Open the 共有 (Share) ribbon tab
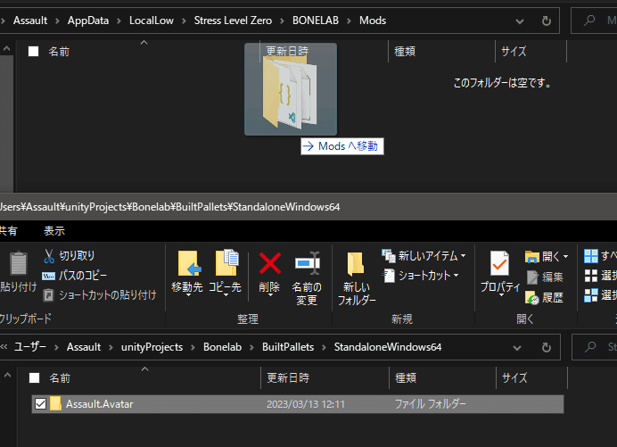The width and height of the screenshot is (617, 447). pyautogui.click(x=8, y=231)
